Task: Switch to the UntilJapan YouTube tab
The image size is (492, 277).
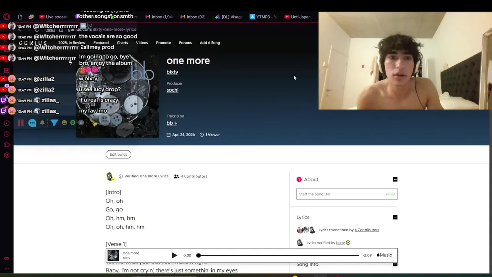Action: [x=298, y=17]
